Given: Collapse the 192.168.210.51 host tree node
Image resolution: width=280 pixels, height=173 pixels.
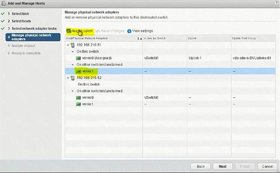Looking at the screenshot, I should pos(68,45).
